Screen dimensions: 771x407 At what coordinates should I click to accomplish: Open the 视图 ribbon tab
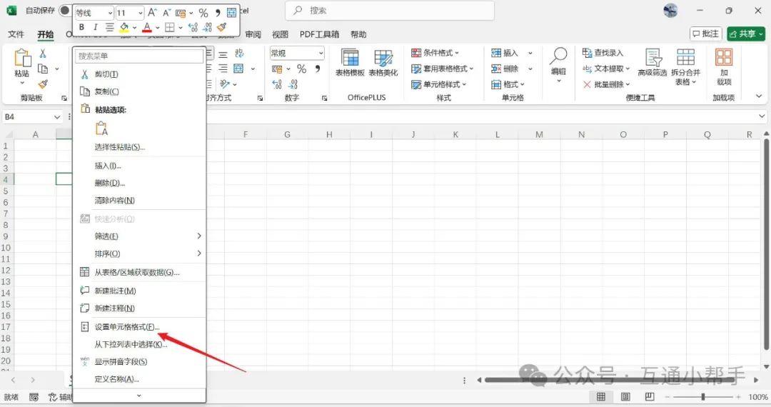tap(281, 34)
